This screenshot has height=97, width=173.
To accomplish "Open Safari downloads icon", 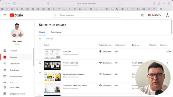I will point(154,4).
